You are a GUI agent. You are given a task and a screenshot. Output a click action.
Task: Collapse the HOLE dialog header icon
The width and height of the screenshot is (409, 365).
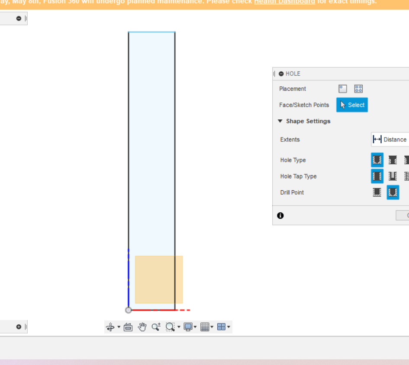(281, 74)
